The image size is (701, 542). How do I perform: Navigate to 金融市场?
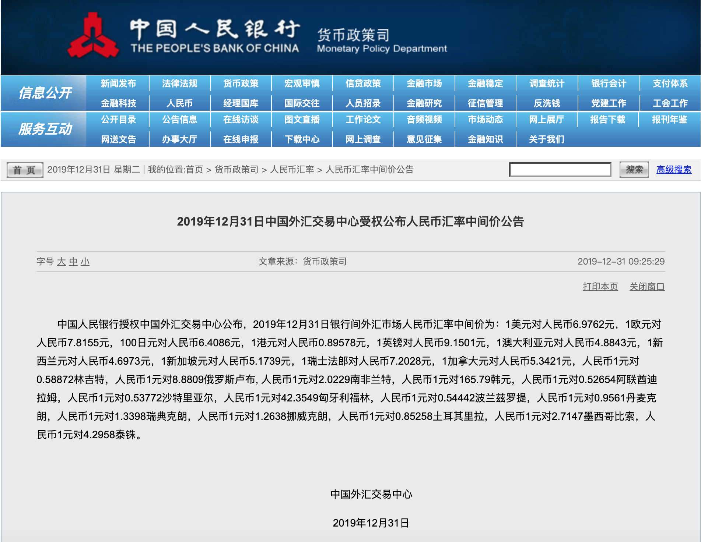[424, 84]
